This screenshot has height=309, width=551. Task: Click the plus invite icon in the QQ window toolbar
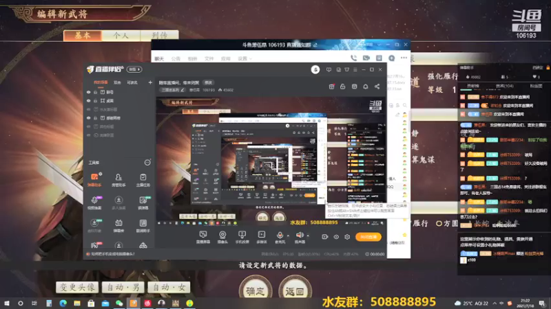[391, 58]
